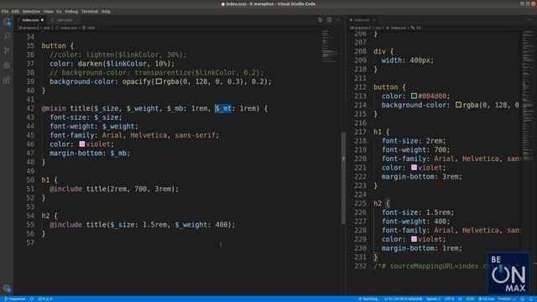
Task: Click 'margin-bottom: 3rem;' on line 222
Action: tap(421, 177)
